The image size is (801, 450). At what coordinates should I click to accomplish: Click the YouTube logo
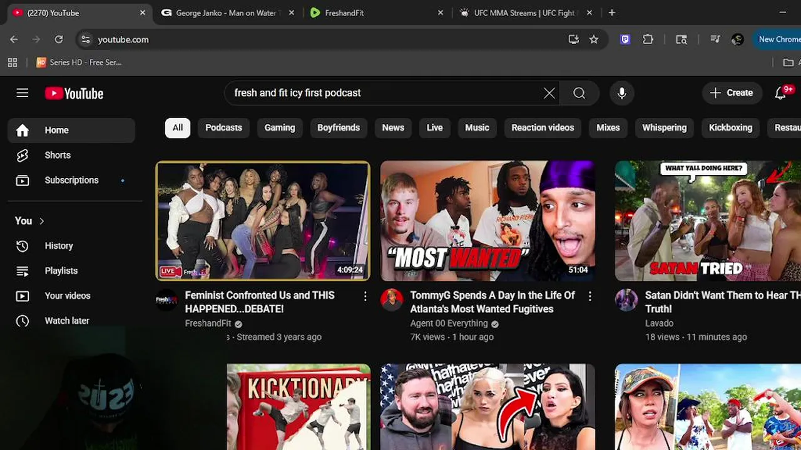[x=74, y=93]
